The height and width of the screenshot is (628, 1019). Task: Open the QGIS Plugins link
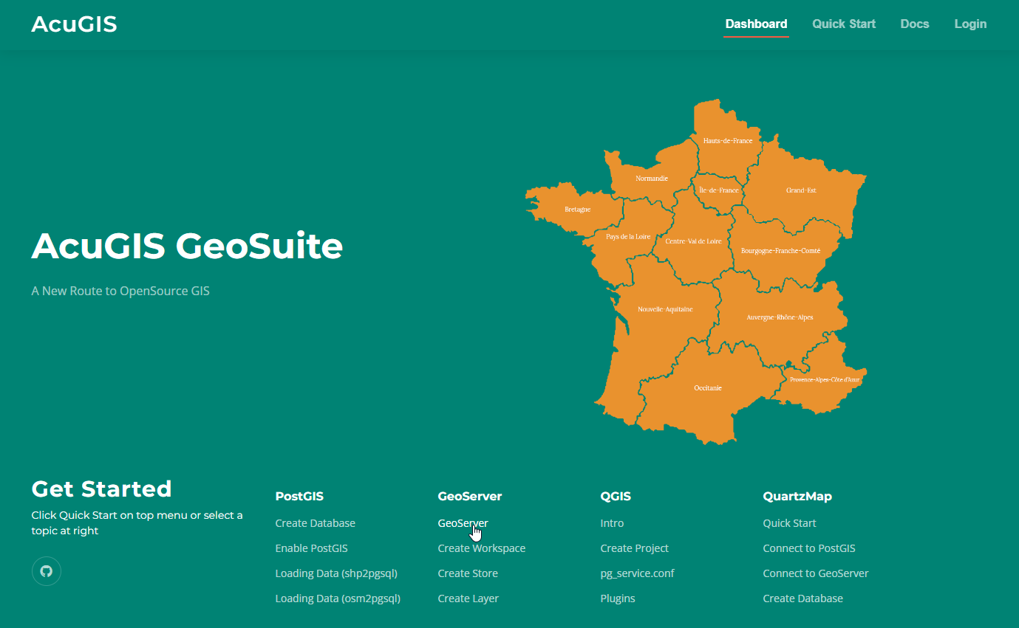point(618,598)
